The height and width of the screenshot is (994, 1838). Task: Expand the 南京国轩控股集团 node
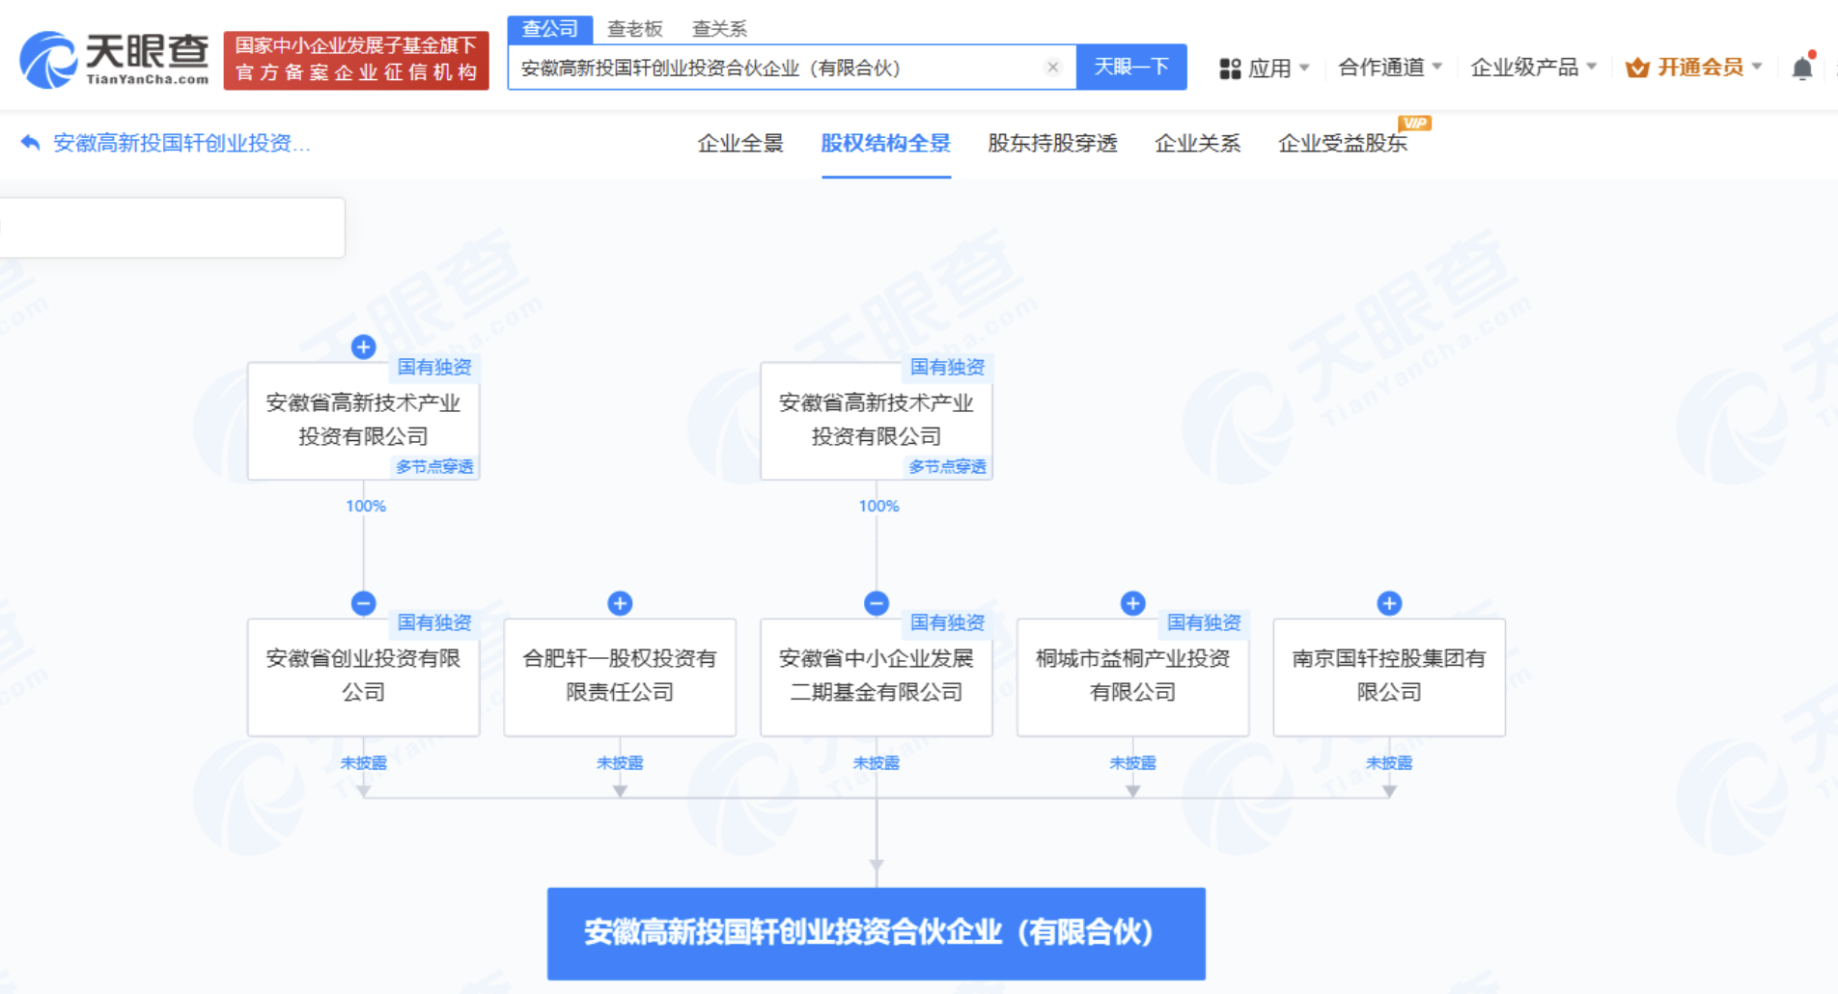1389,603
